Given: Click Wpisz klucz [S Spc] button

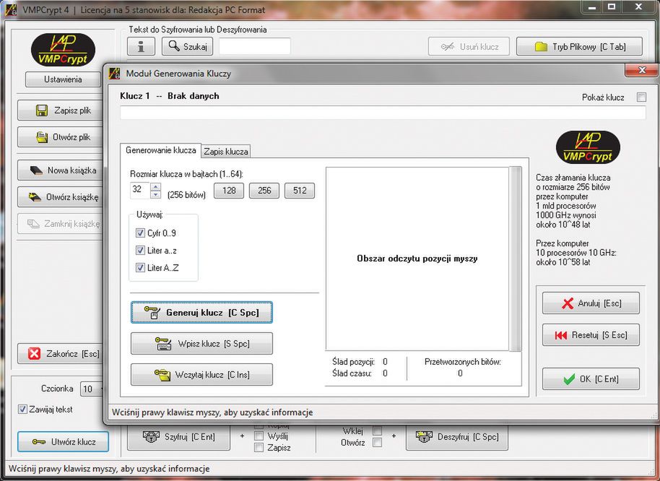Looking at the screenshot, I should [x=201, y=343].
